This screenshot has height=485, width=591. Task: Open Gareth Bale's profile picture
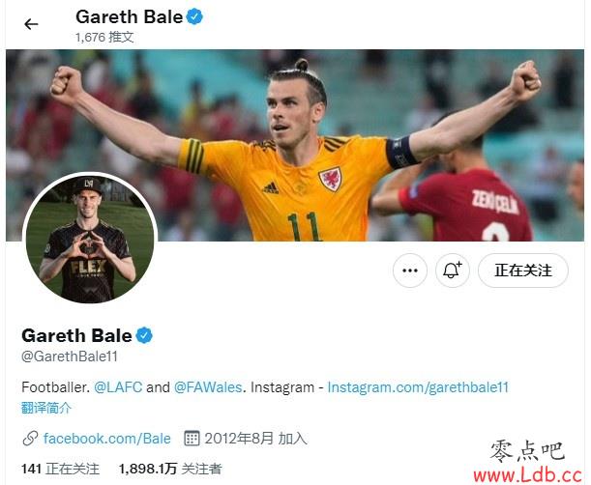point(90,239)
